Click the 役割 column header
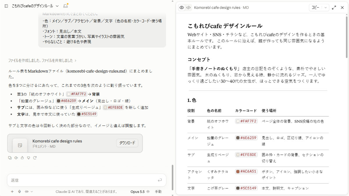Screen dimensions: 349x196 [191, 111]
